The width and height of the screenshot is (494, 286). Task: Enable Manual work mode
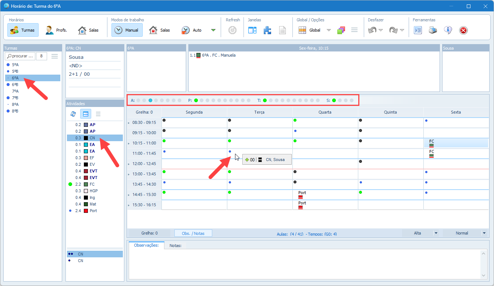(127, 30)
